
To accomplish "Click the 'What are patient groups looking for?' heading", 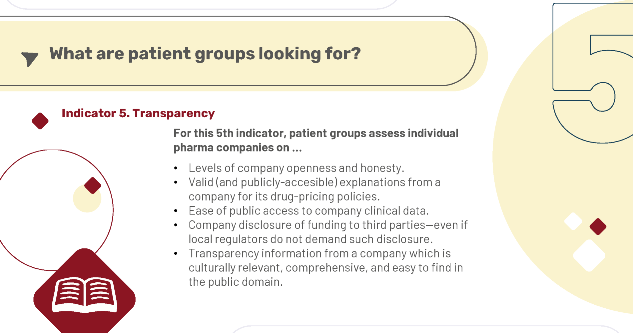I will pos(205,54).
